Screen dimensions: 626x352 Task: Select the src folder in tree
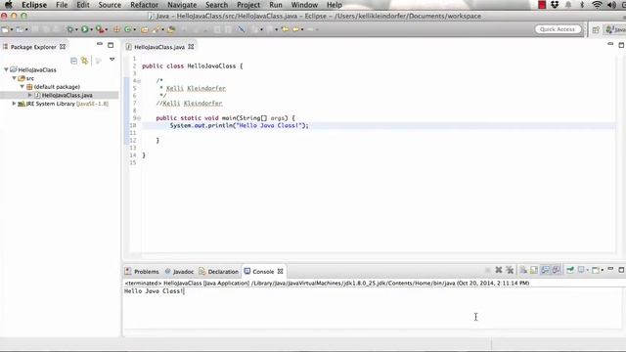26,78
